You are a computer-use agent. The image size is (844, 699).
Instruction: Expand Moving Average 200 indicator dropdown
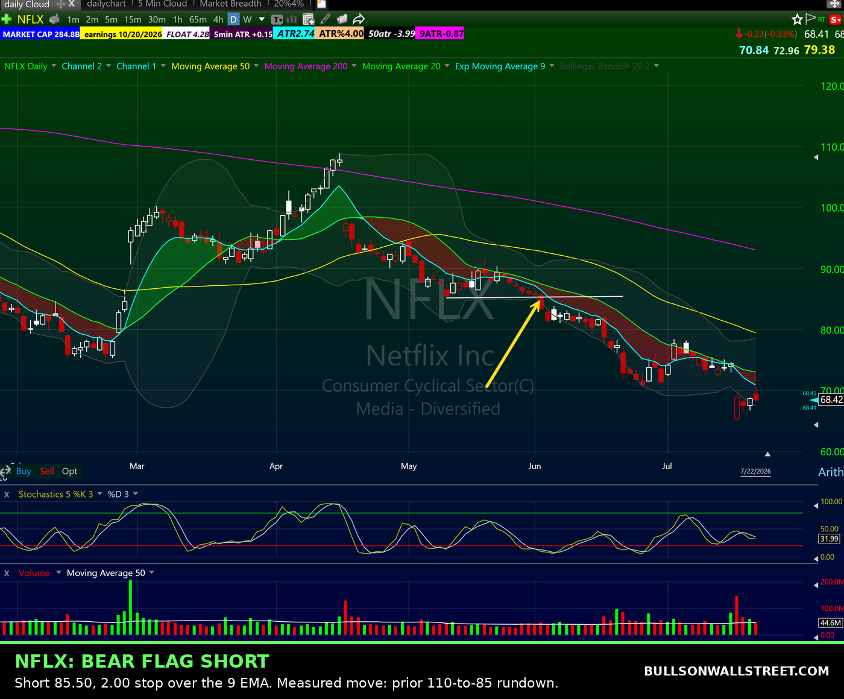(354, 66)
